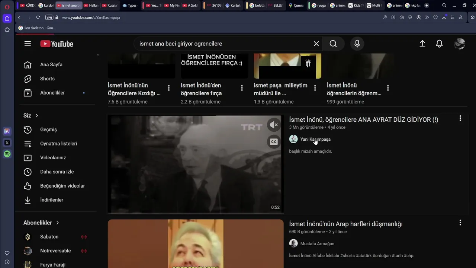Open the Sabaton subscription
This screenshot has height=268, width=476.
tap(49, 237)
